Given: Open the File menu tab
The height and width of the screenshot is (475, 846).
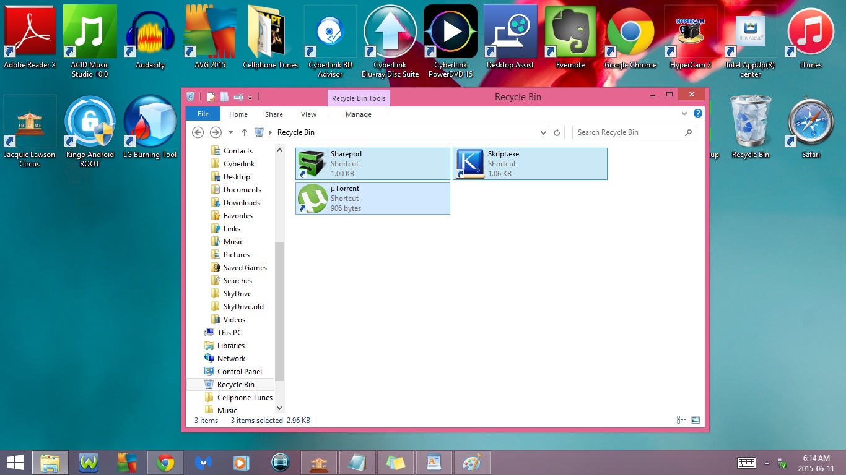Looking at the screenshot, I should 203,114.
